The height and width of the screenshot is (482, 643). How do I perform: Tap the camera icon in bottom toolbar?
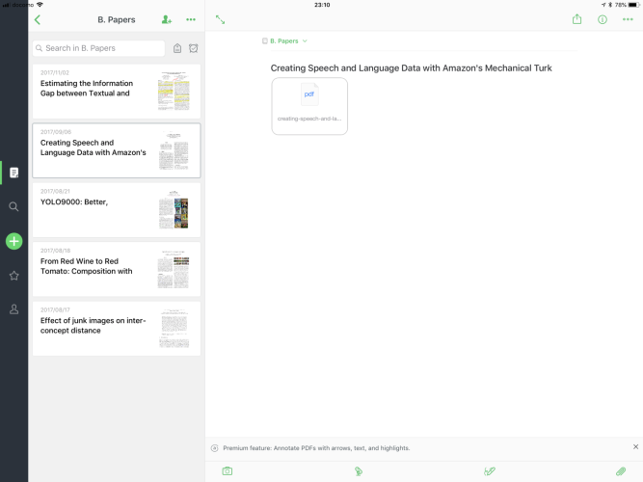pyautogui.click(x=228, y=471)
